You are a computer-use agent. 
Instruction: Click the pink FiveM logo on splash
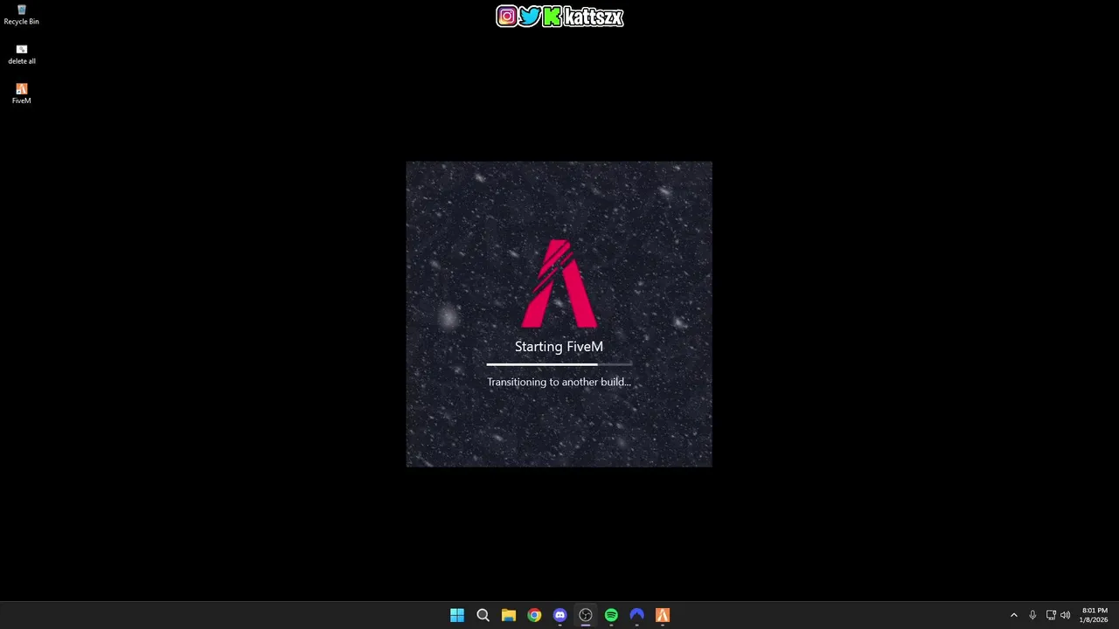(x=559, y=283)
